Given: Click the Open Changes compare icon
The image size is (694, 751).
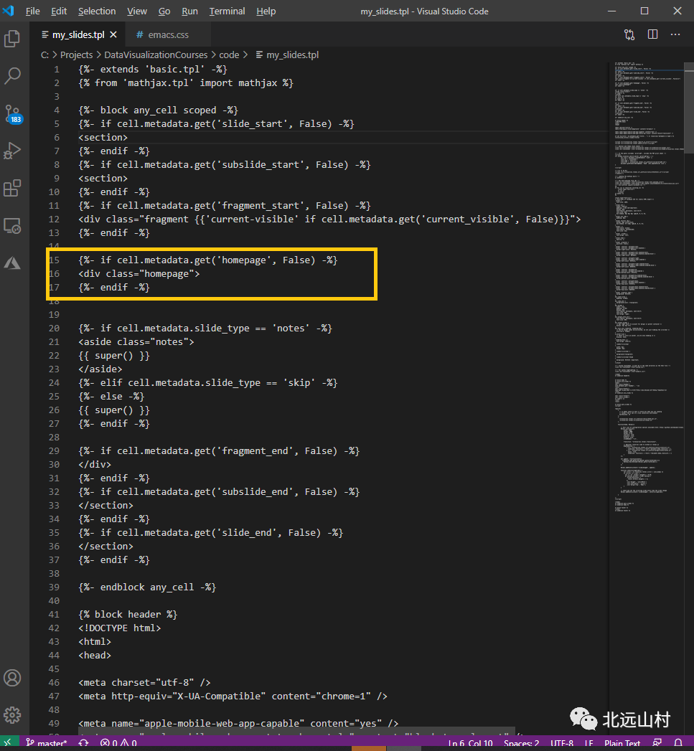Looking at the screenshot, I should 629,34.
